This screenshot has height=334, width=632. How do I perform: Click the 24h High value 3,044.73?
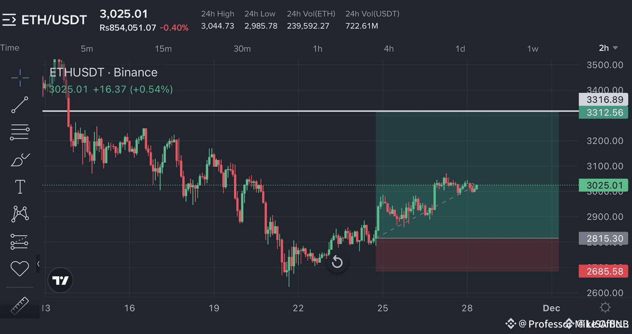point(218,26)
